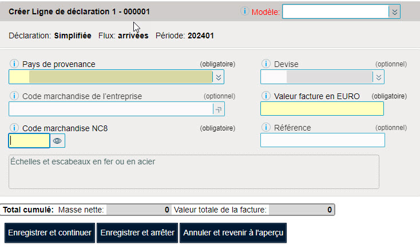The width and height of the screenshot is (420, 248).
Task: Click the Flux arrivées text
Action: tap(123, 36)
